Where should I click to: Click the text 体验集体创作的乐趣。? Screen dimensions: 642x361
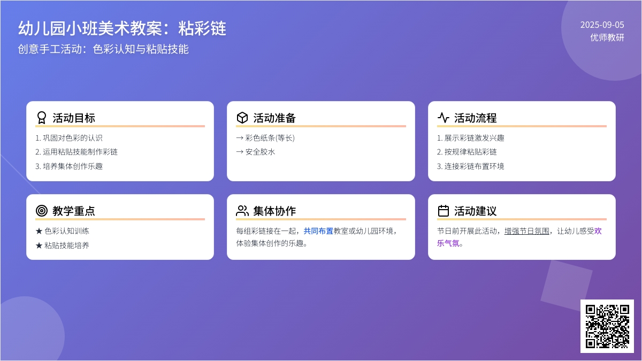(x=272, y=243)
